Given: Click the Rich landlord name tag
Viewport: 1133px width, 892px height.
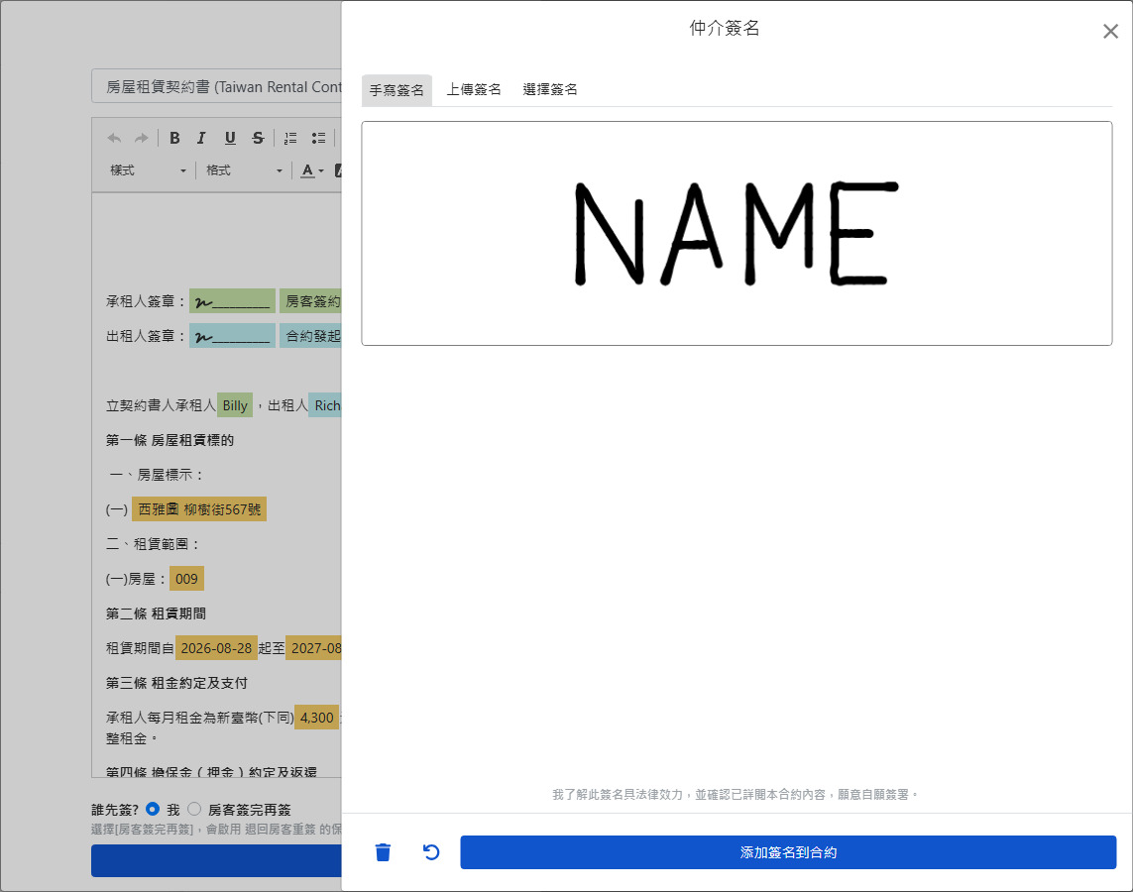Looking at the screenshot, I should (326, 405).
